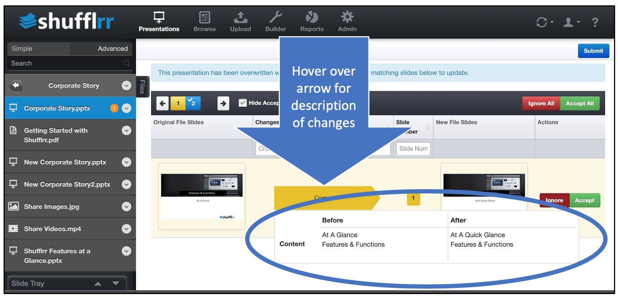Open the Presentations section
The width and height of the screenshot is (618, 298).
click(159, 22)
